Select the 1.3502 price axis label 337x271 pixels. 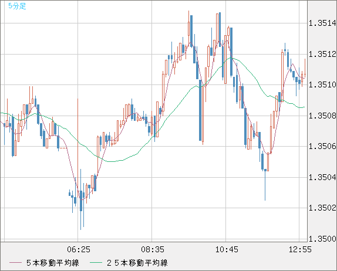coord(322,208)
